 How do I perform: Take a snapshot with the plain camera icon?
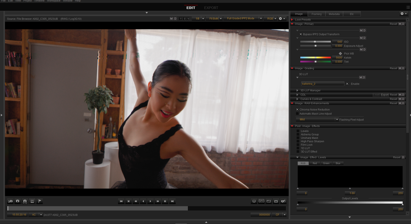[18, 201]
